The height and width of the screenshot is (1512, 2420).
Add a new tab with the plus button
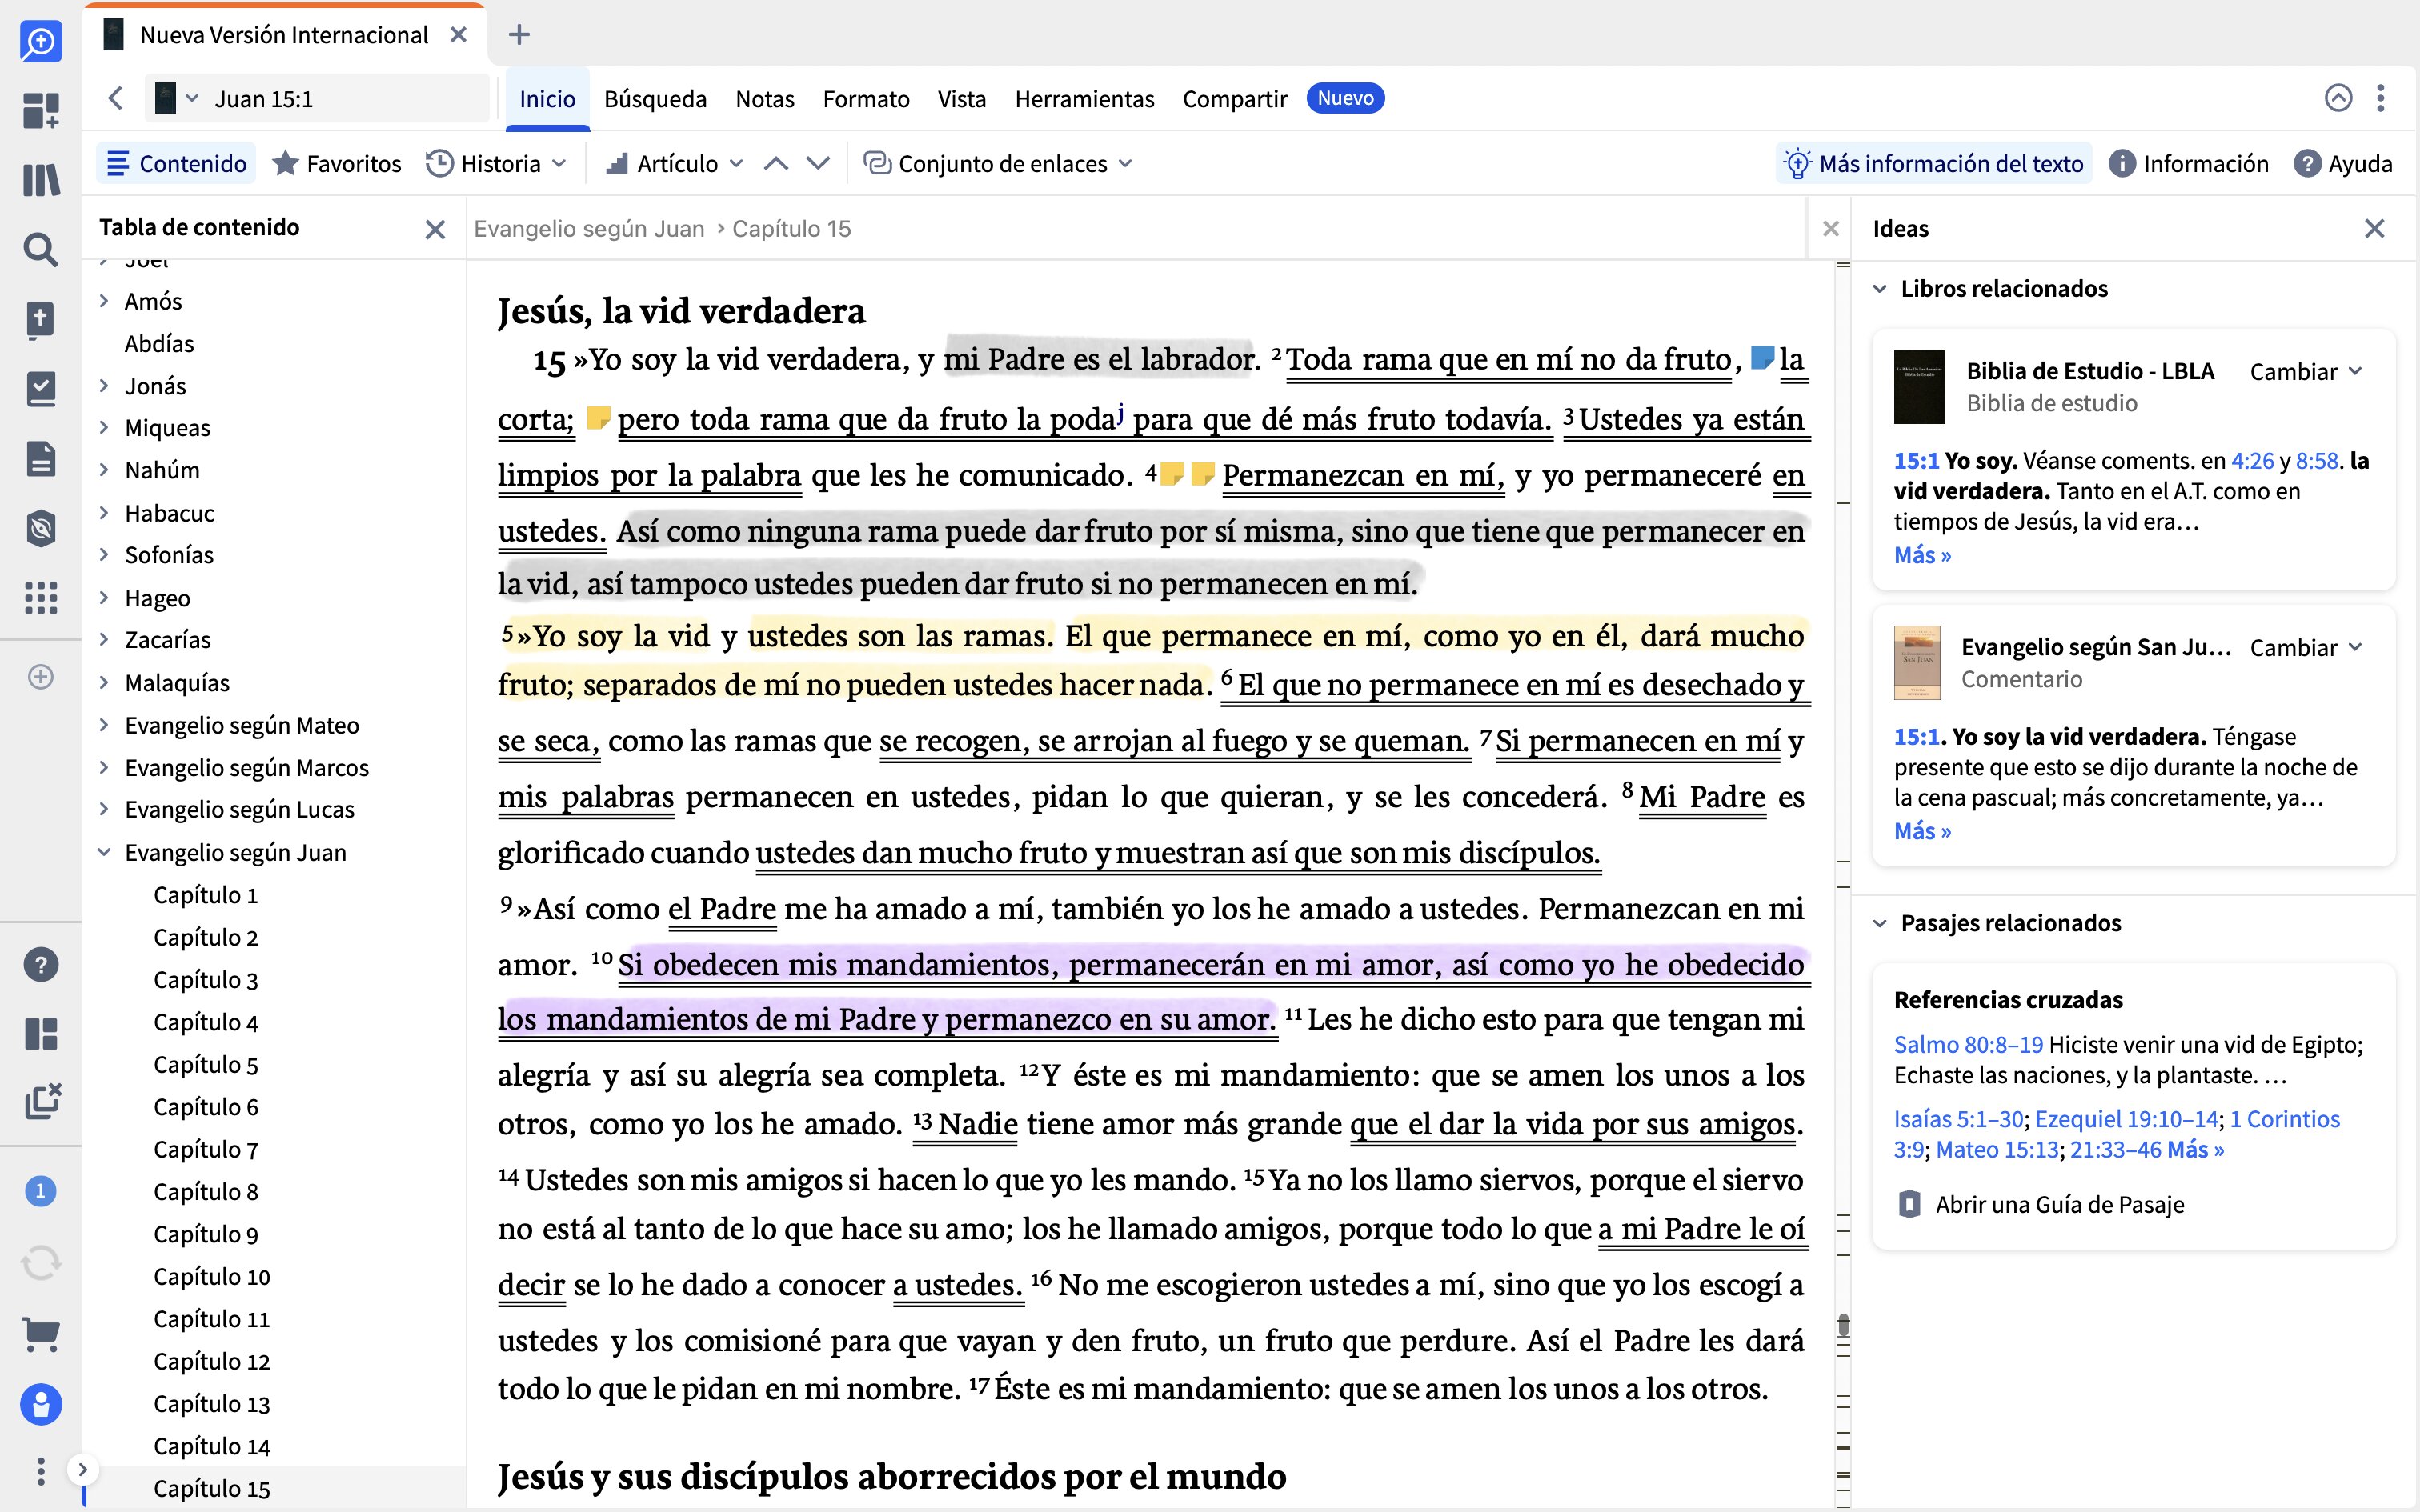pos(519,35)
